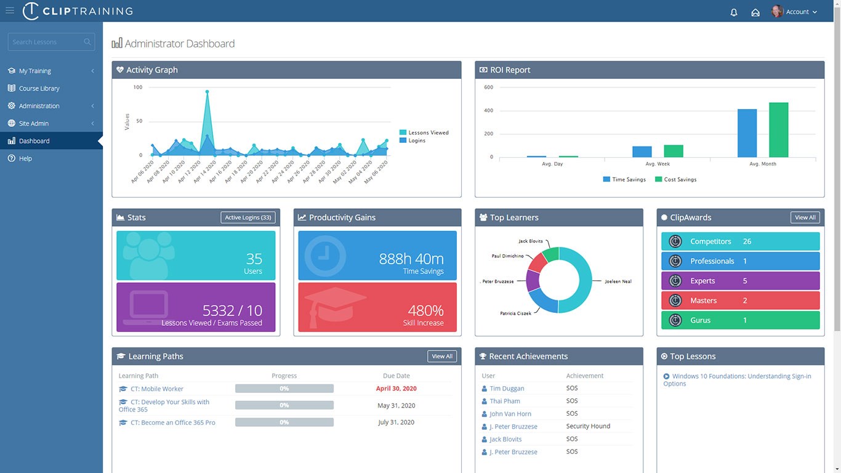Click the ClipTraining logo
The width and height of the screenshot is (841, 473).
78,11
